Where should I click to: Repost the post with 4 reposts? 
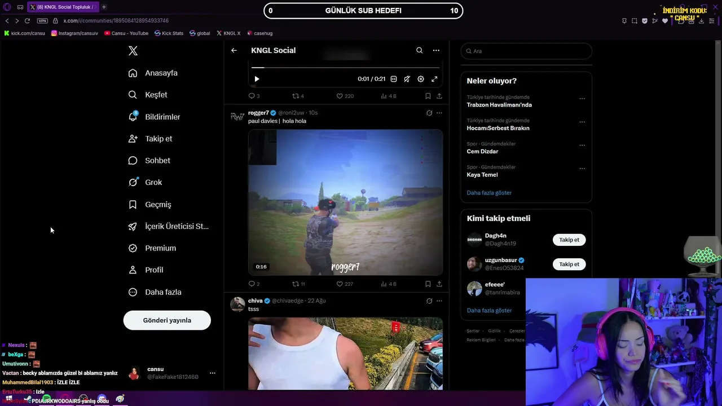click(298, 96)
